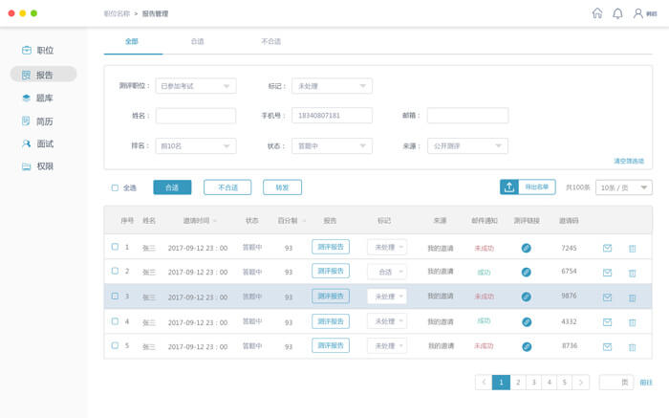Click the 清空筛选项 link
The image size is (669, 418).
coord(629,161)
